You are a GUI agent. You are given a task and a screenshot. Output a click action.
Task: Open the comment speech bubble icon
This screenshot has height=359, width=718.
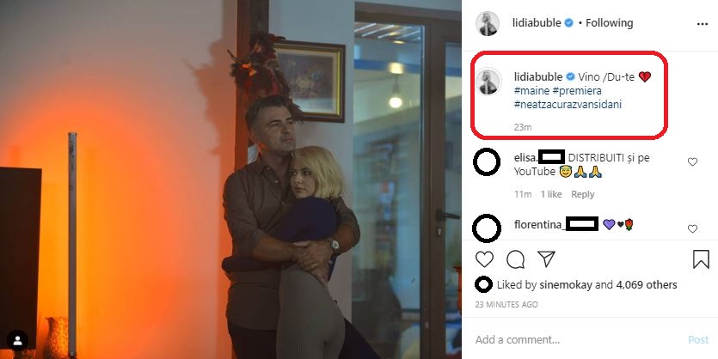coord(515,259)
